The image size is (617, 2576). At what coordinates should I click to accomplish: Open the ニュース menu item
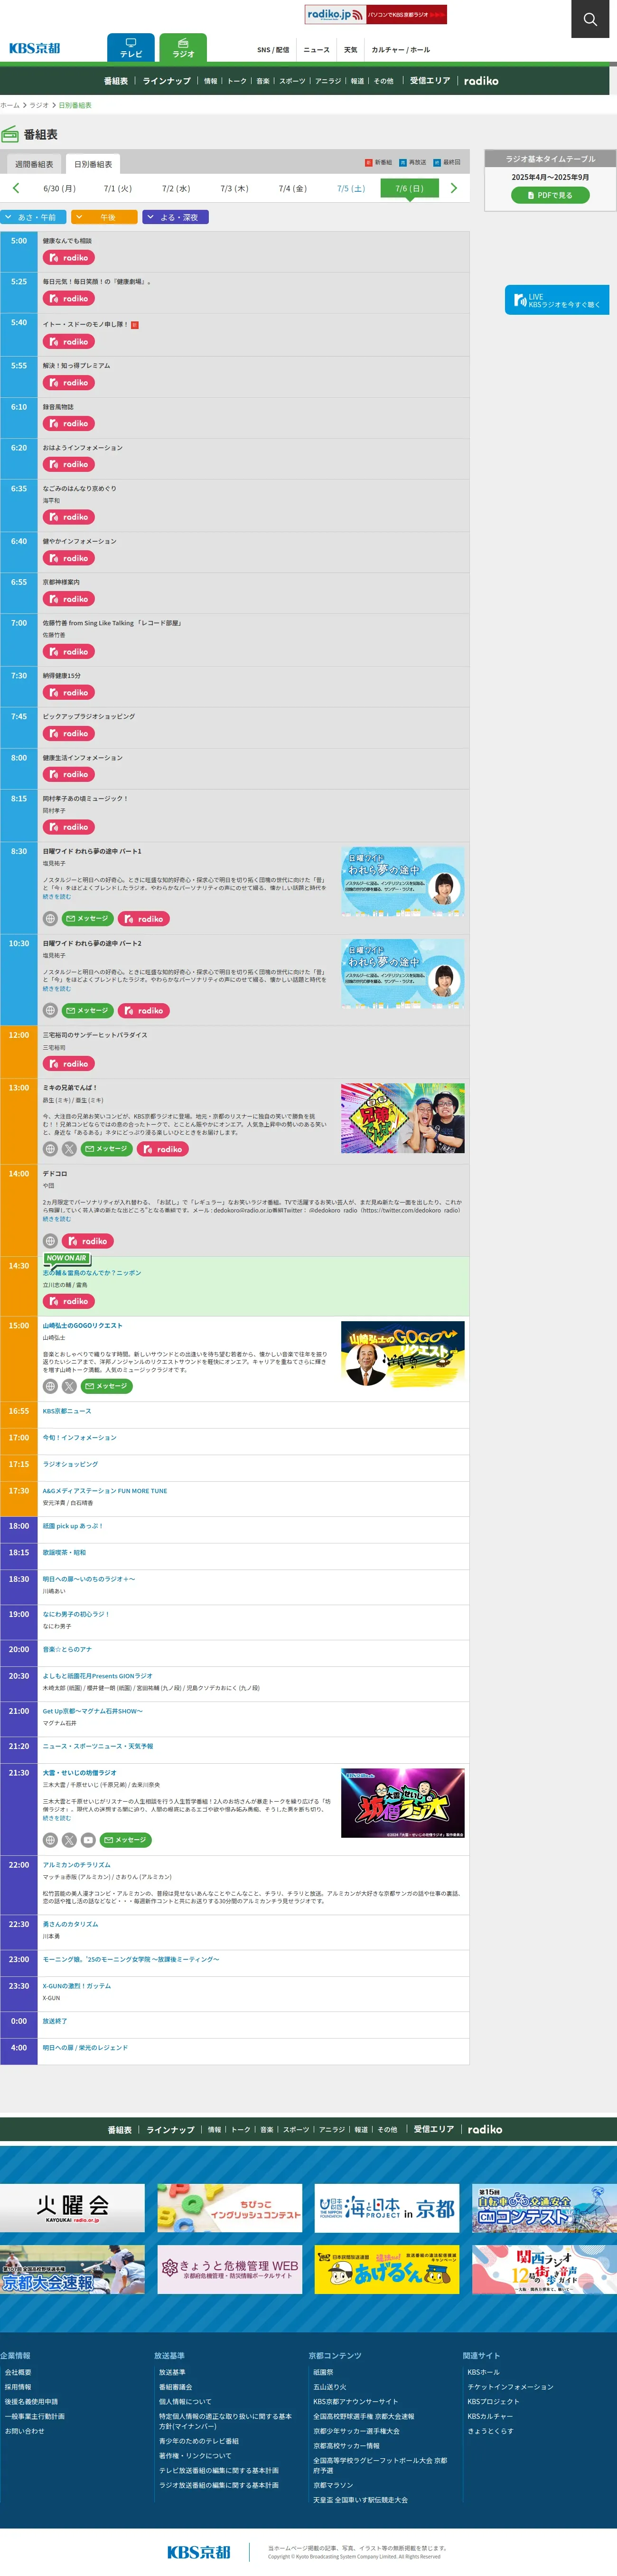point(316,50)
